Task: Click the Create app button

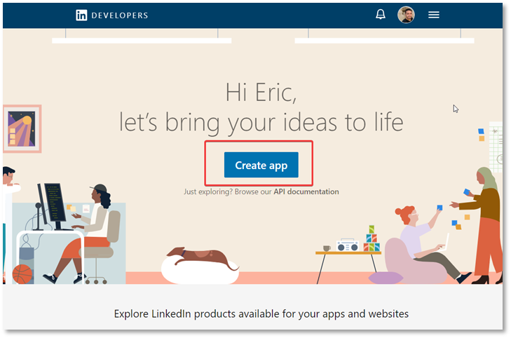Action: point(261,165)
